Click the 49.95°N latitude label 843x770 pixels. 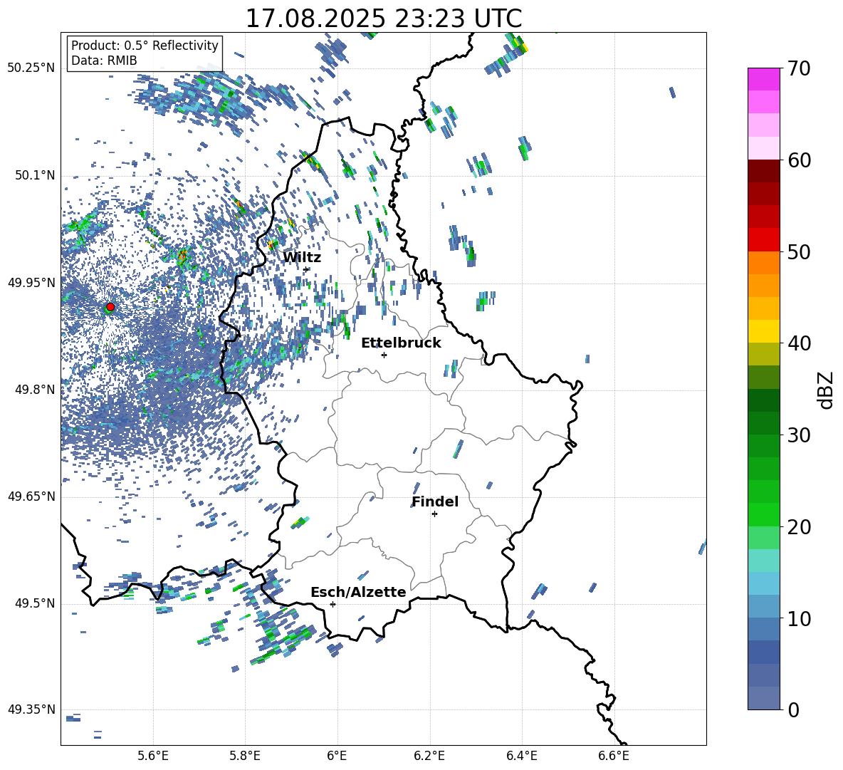[31, 283]
